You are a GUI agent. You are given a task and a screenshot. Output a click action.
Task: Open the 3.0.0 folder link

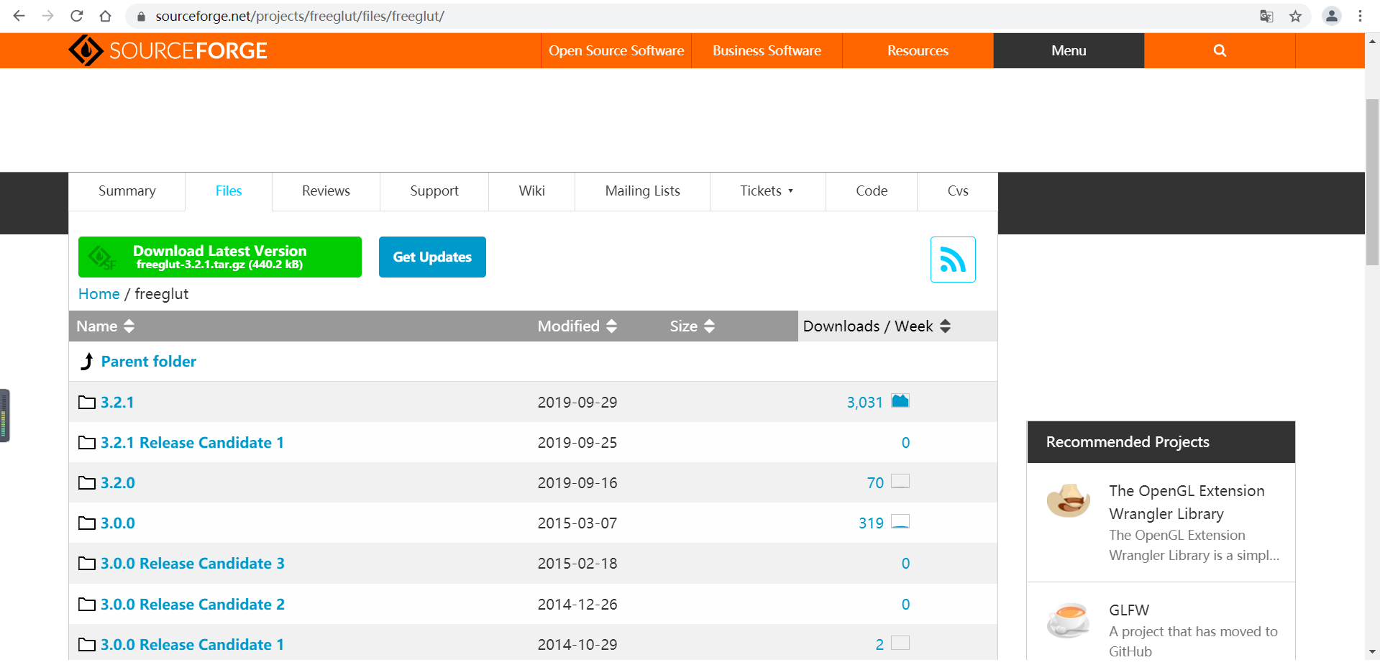(118, 523)
